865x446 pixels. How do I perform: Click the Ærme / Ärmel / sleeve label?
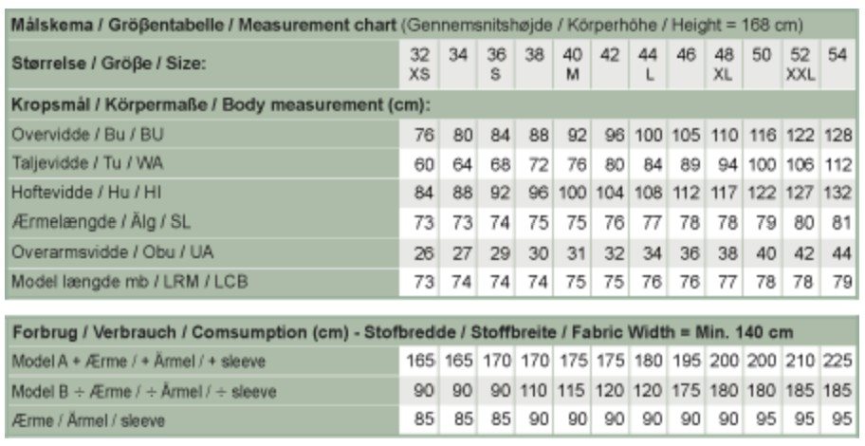pyautogui.click(x=88, y=420)
